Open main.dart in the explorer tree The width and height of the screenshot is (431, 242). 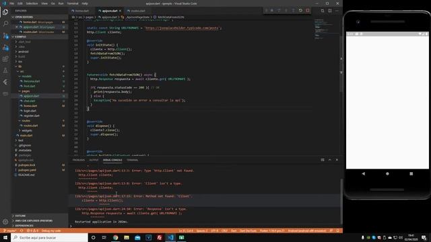(x=26, y=136)
